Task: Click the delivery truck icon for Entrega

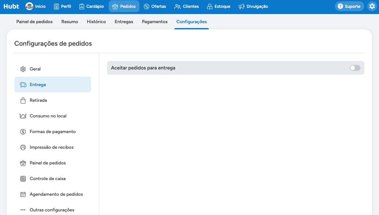Action: tap(23, 85)
